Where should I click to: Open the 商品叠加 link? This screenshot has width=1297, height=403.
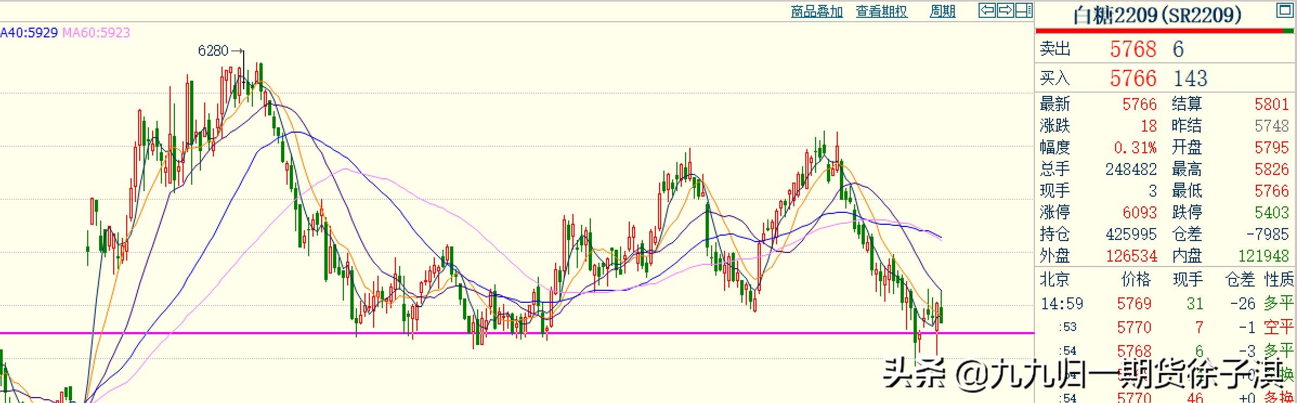point(817,11)
